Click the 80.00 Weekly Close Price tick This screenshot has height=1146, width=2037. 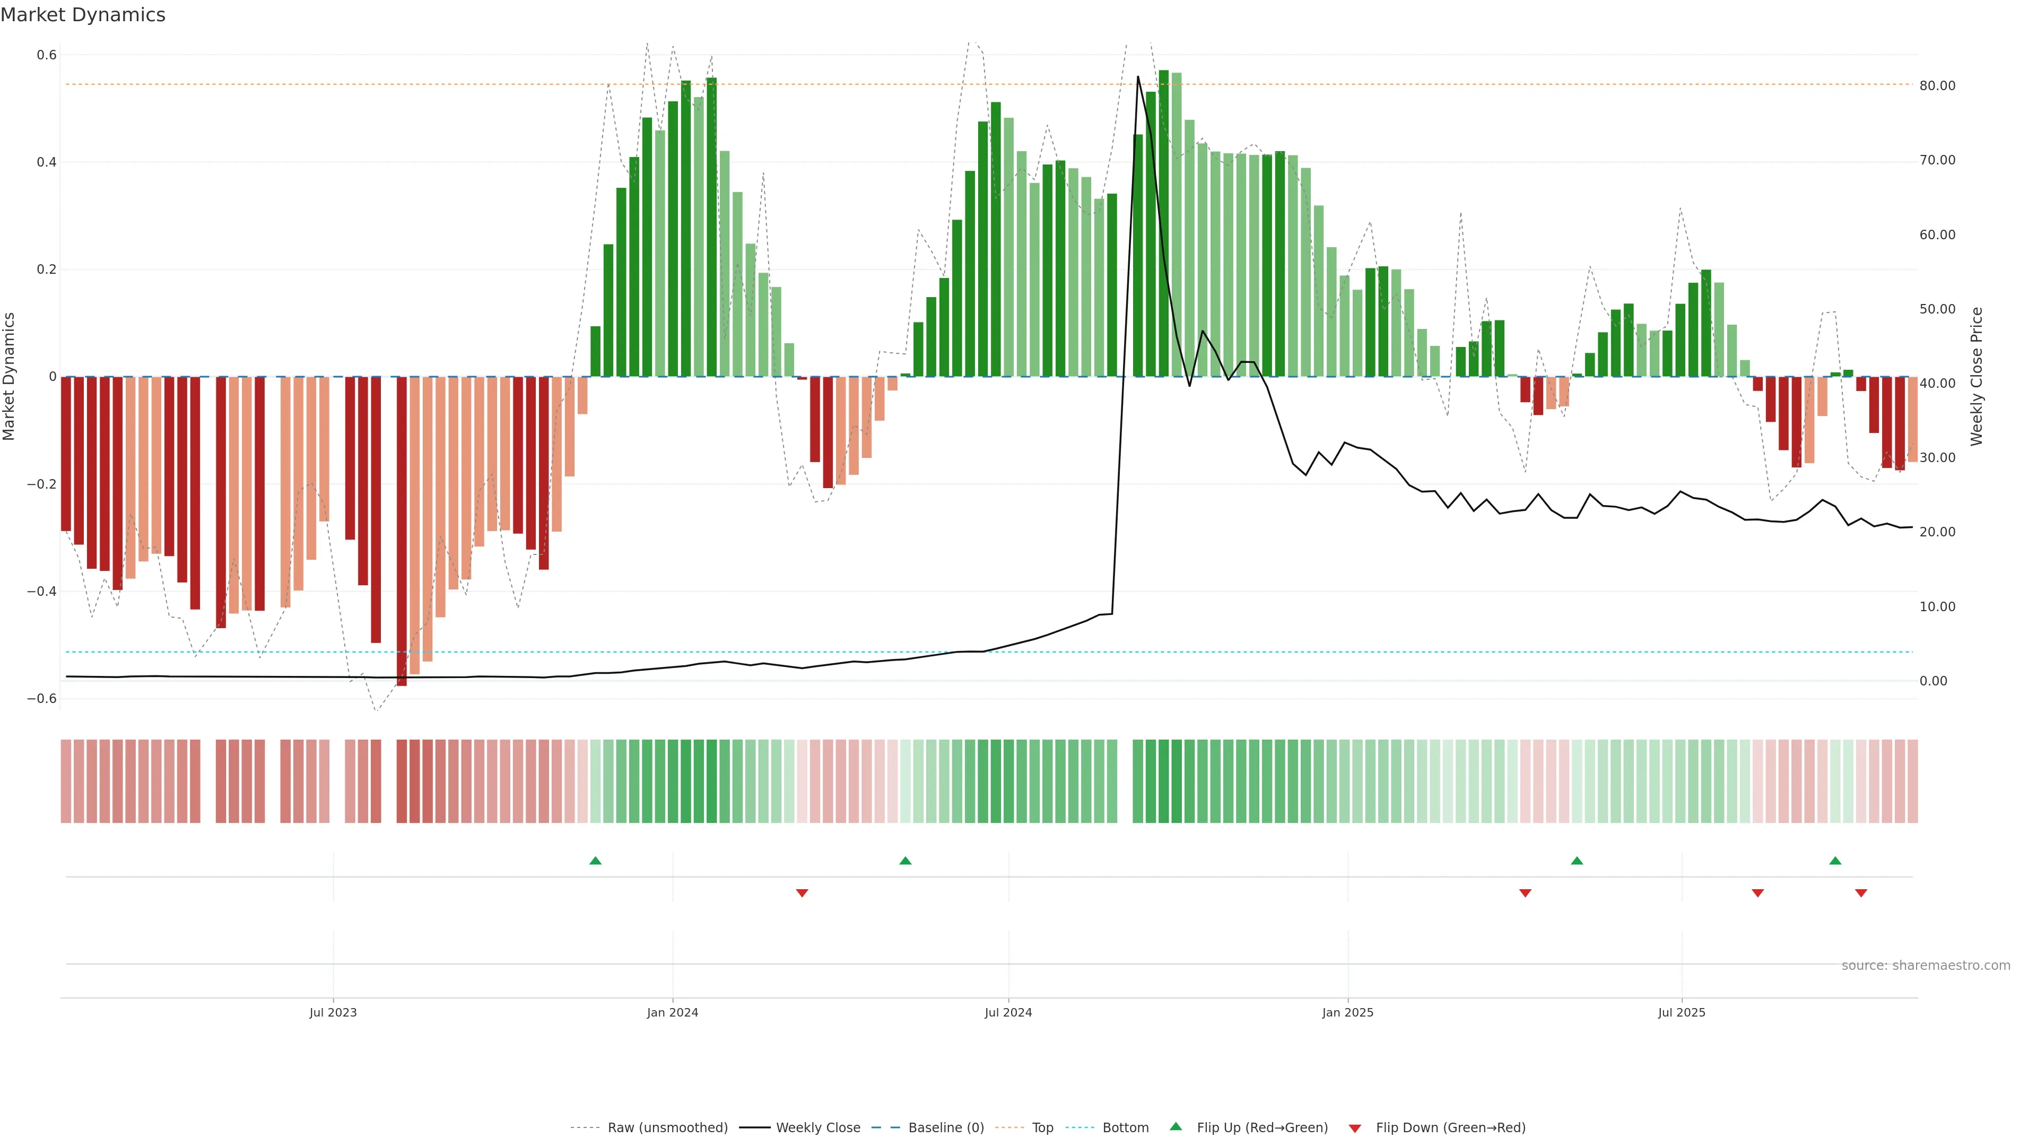pos(1937,85)
